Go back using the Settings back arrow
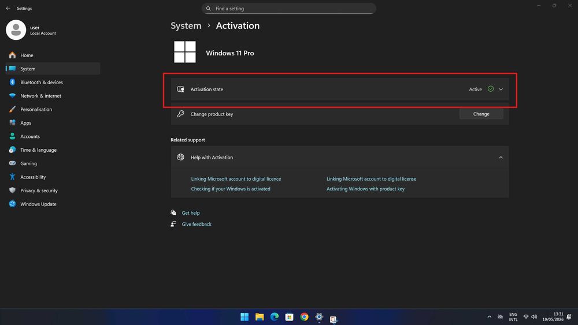This screenshot has width=578, height=325. point(8,8)
